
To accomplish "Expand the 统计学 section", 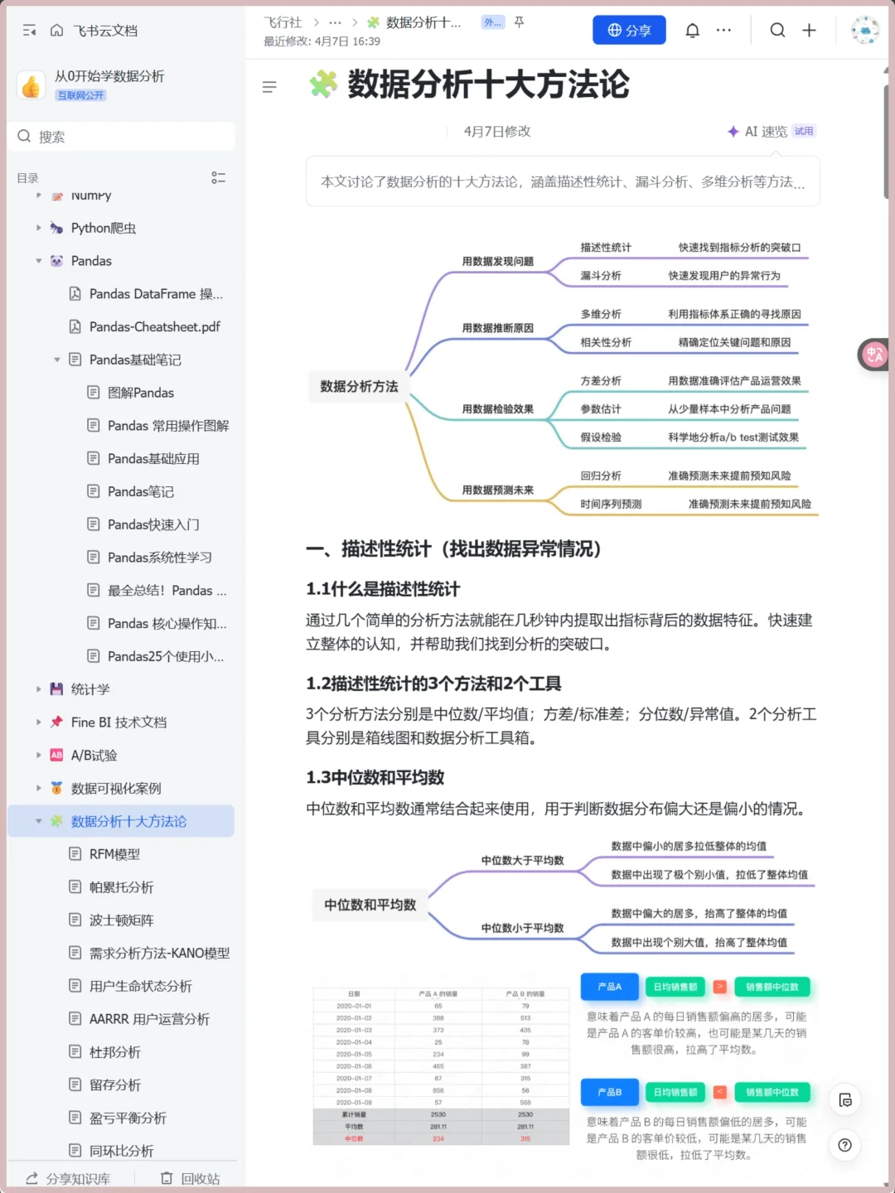I will [x=38, y=688].
